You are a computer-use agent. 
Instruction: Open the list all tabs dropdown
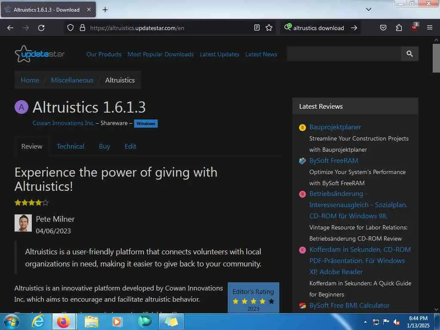pyautogui.click(x=368, y=9)
